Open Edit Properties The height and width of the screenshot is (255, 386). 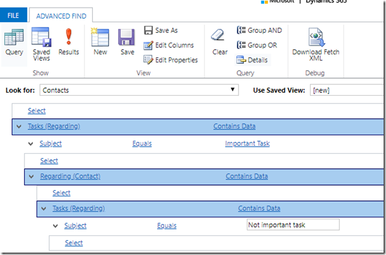171,60
